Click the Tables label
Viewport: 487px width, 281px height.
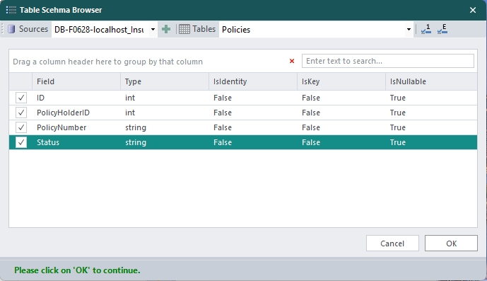pyautogui.click(x=204, y=29)
